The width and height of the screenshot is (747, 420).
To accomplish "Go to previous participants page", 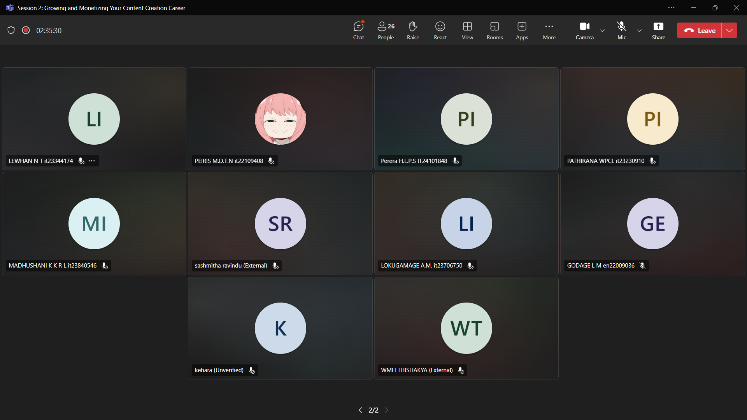I will pos(360,410).
